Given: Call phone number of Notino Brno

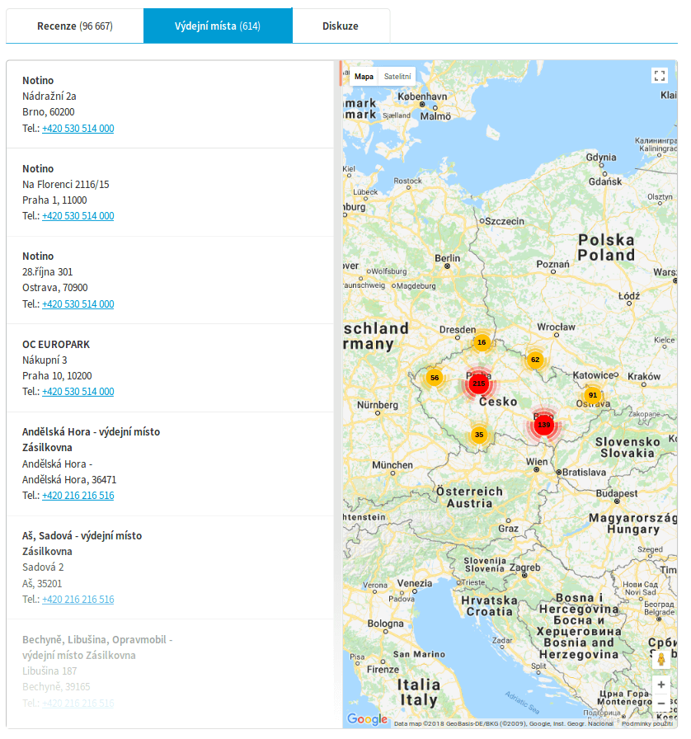Looking at the screenshot, I should click(x=78, y=129).
